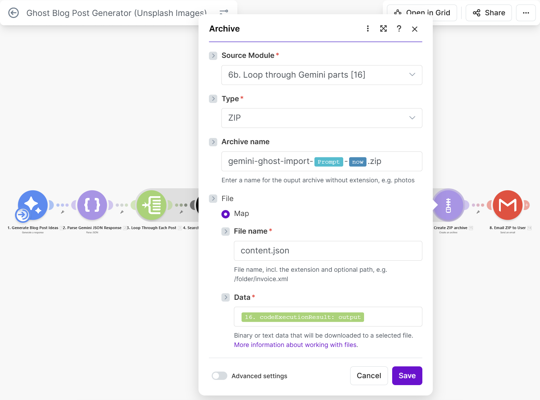Click the Gemini module icon for Generate Blog Post Ideas
The width and height of the screenshot is (540, 400).
click(33, 205)
